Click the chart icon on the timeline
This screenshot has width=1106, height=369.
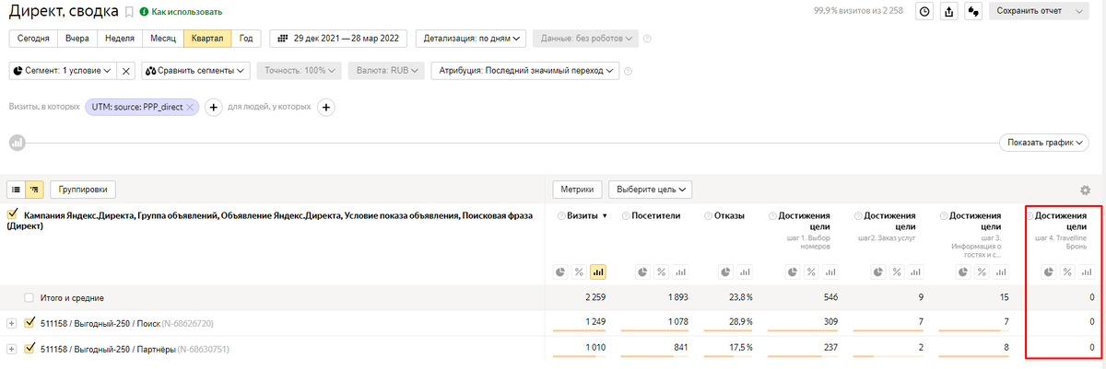[x=18, y=143]
